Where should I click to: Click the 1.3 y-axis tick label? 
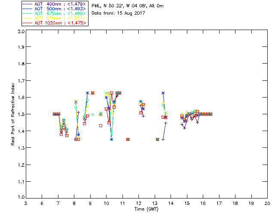21,148
